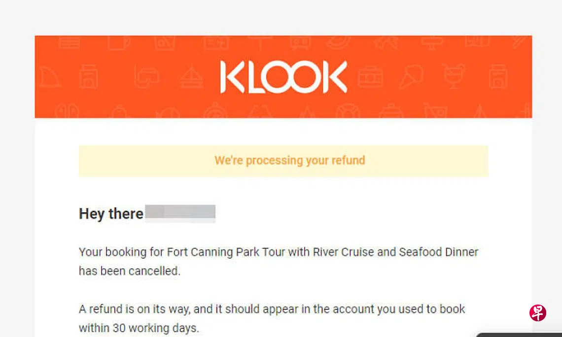Click the blurred recipient name

click(180, 214)
